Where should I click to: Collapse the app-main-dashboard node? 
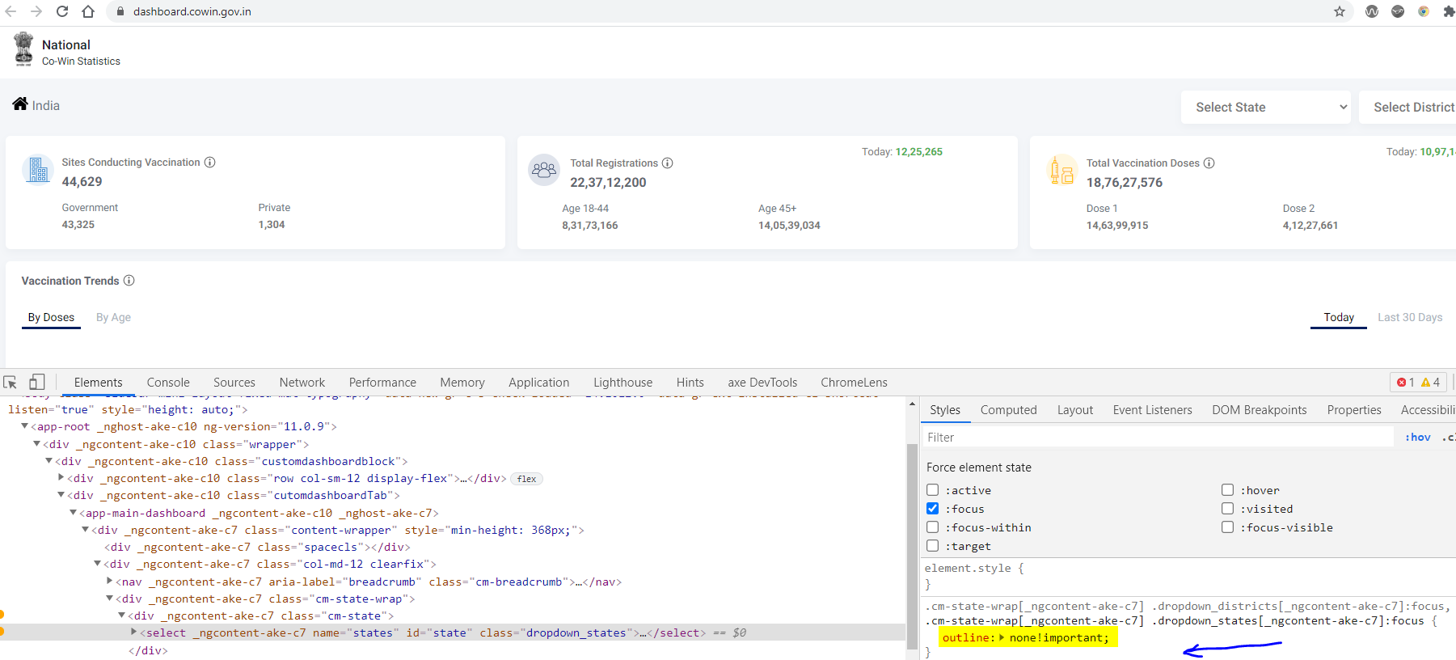click(74, 513)
